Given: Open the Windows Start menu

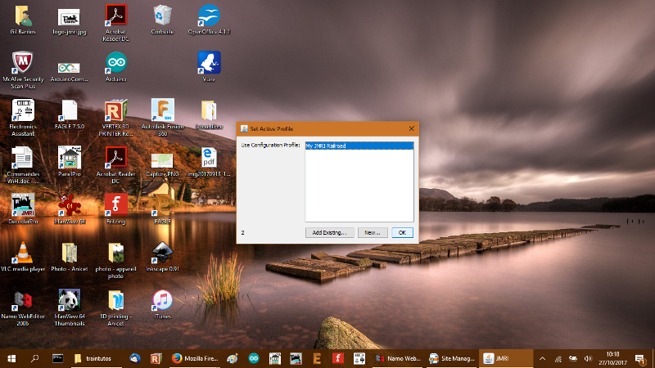Looking at the screenshot, I should [x=11, y=358].
